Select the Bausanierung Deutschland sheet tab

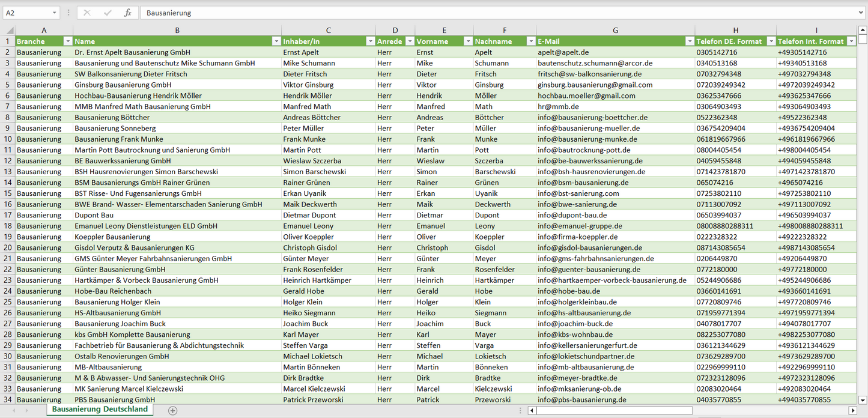tap(100, 409)
